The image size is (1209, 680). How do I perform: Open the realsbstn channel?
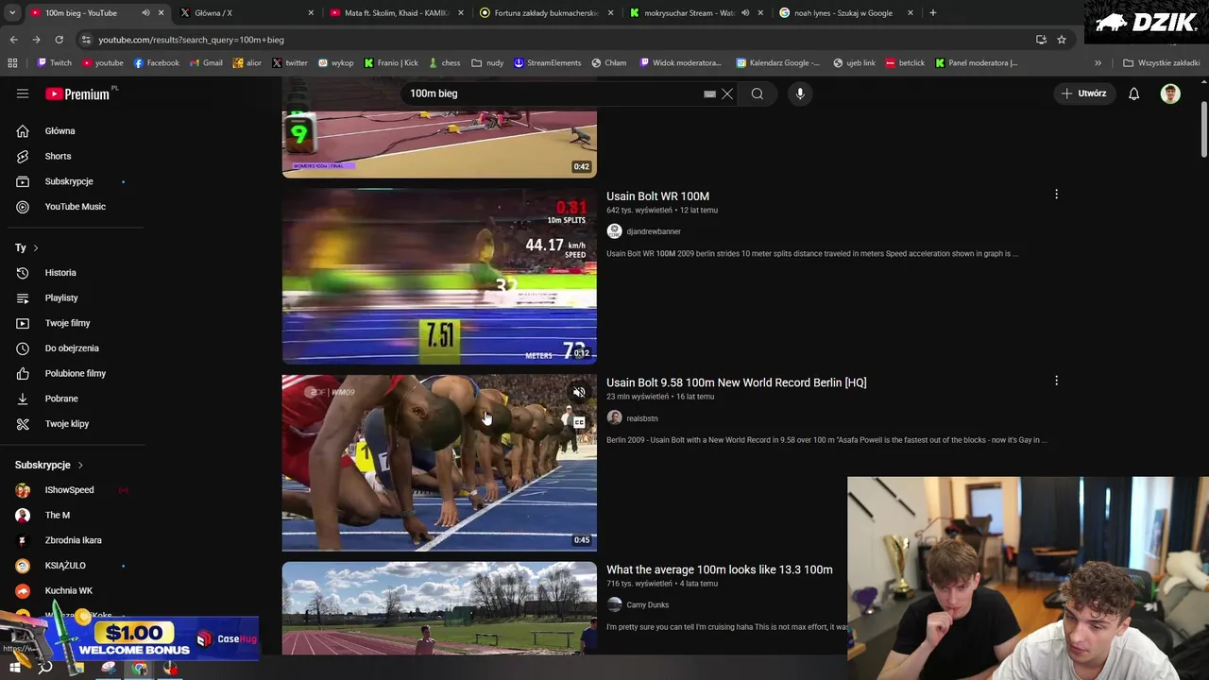pos(642,418)
